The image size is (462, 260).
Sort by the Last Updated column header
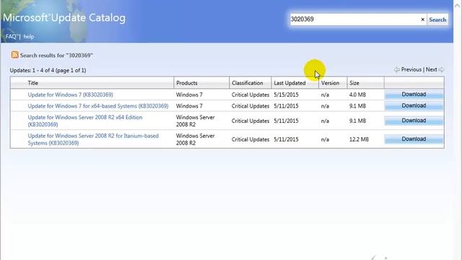(289, 83)
